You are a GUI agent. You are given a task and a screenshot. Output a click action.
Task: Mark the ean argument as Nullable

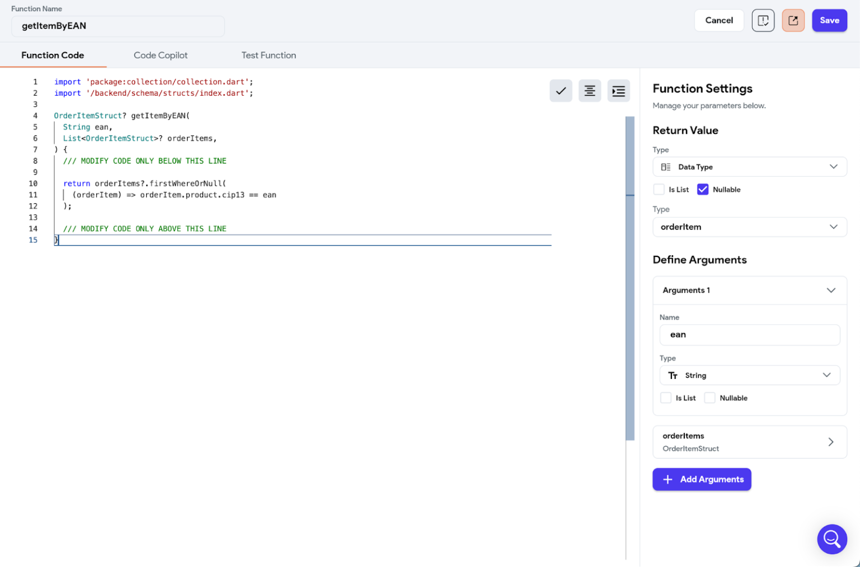pos(709,397)
